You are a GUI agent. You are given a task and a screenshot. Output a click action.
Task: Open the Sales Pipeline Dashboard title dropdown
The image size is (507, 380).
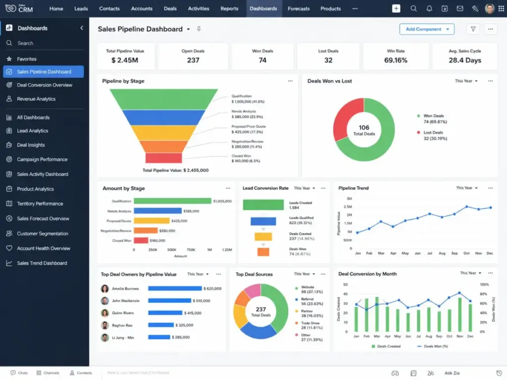point(188,29)
